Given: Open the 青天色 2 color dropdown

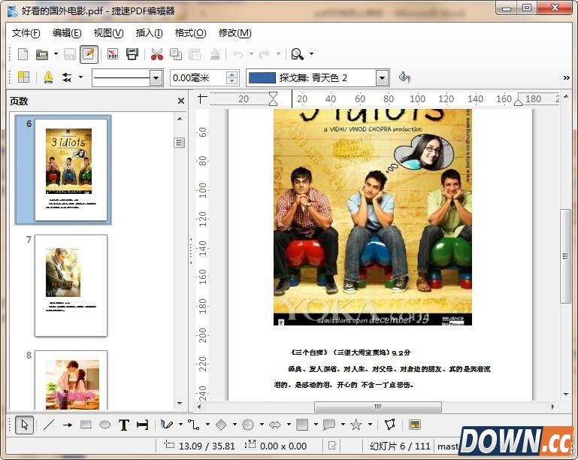Looking at the screenshot, I should pyautogui.click(x=383, y=77).
